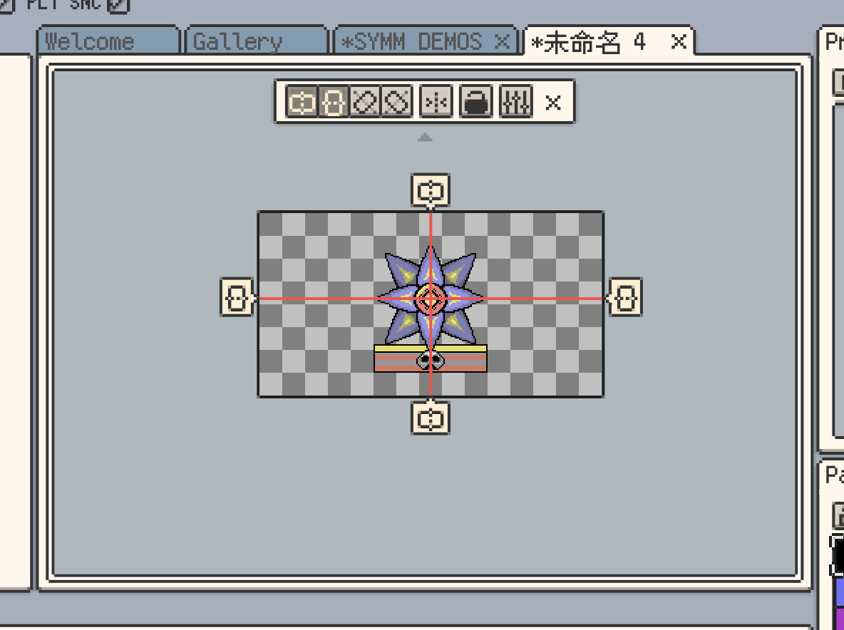Collapse the symmetry toolbar with small triangle
The height and width of the screenshot is (630, 844).
(425, 137)
